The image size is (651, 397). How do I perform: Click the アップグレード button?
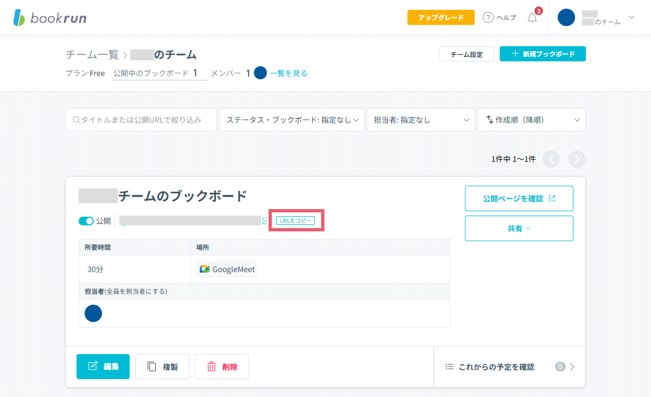441,17
